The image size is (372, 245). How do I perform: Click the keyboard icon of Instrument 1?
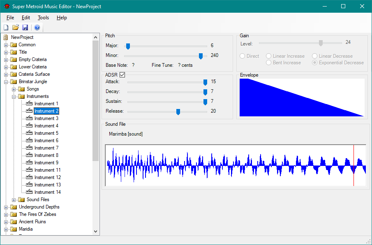tap(29, 103)
